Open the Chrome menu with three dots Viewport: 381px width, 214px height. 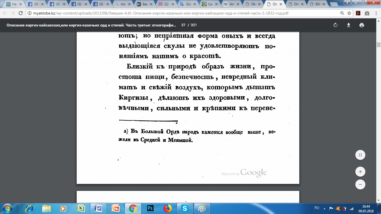pos(376,13)
